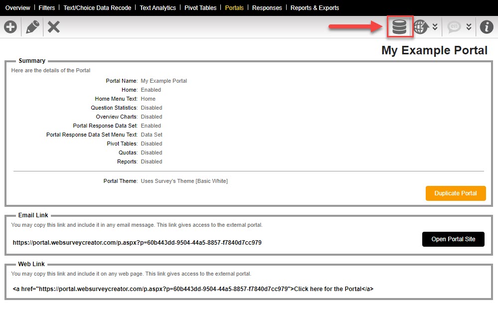The image size is (498, 309).
Task: Open the database stack data set icon
Action: (399, 27)
